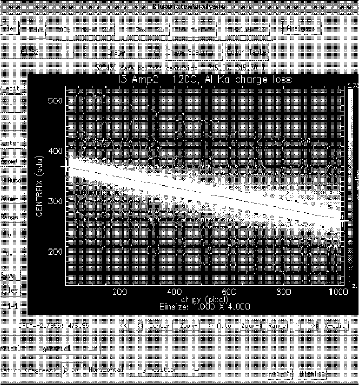Click the horizontal scroll right '>' arrow
Image resolution: width=359 pixels, height=386 pixels.
click(x=297, y=326)
